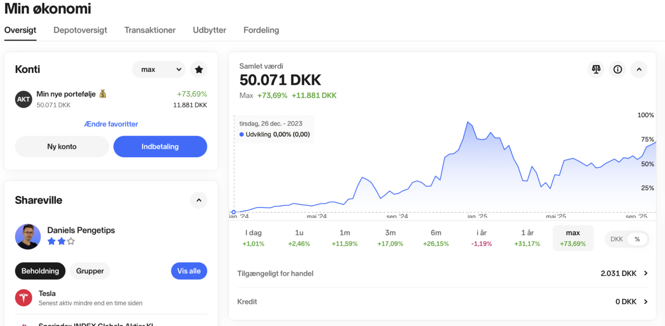The image size is (665, 326).
Task: Open the info icon on chart
Action: point(617,70)
